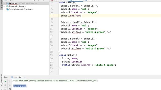Click gutter line number 24
The image size is (161, 90).
tap(51, 72)
